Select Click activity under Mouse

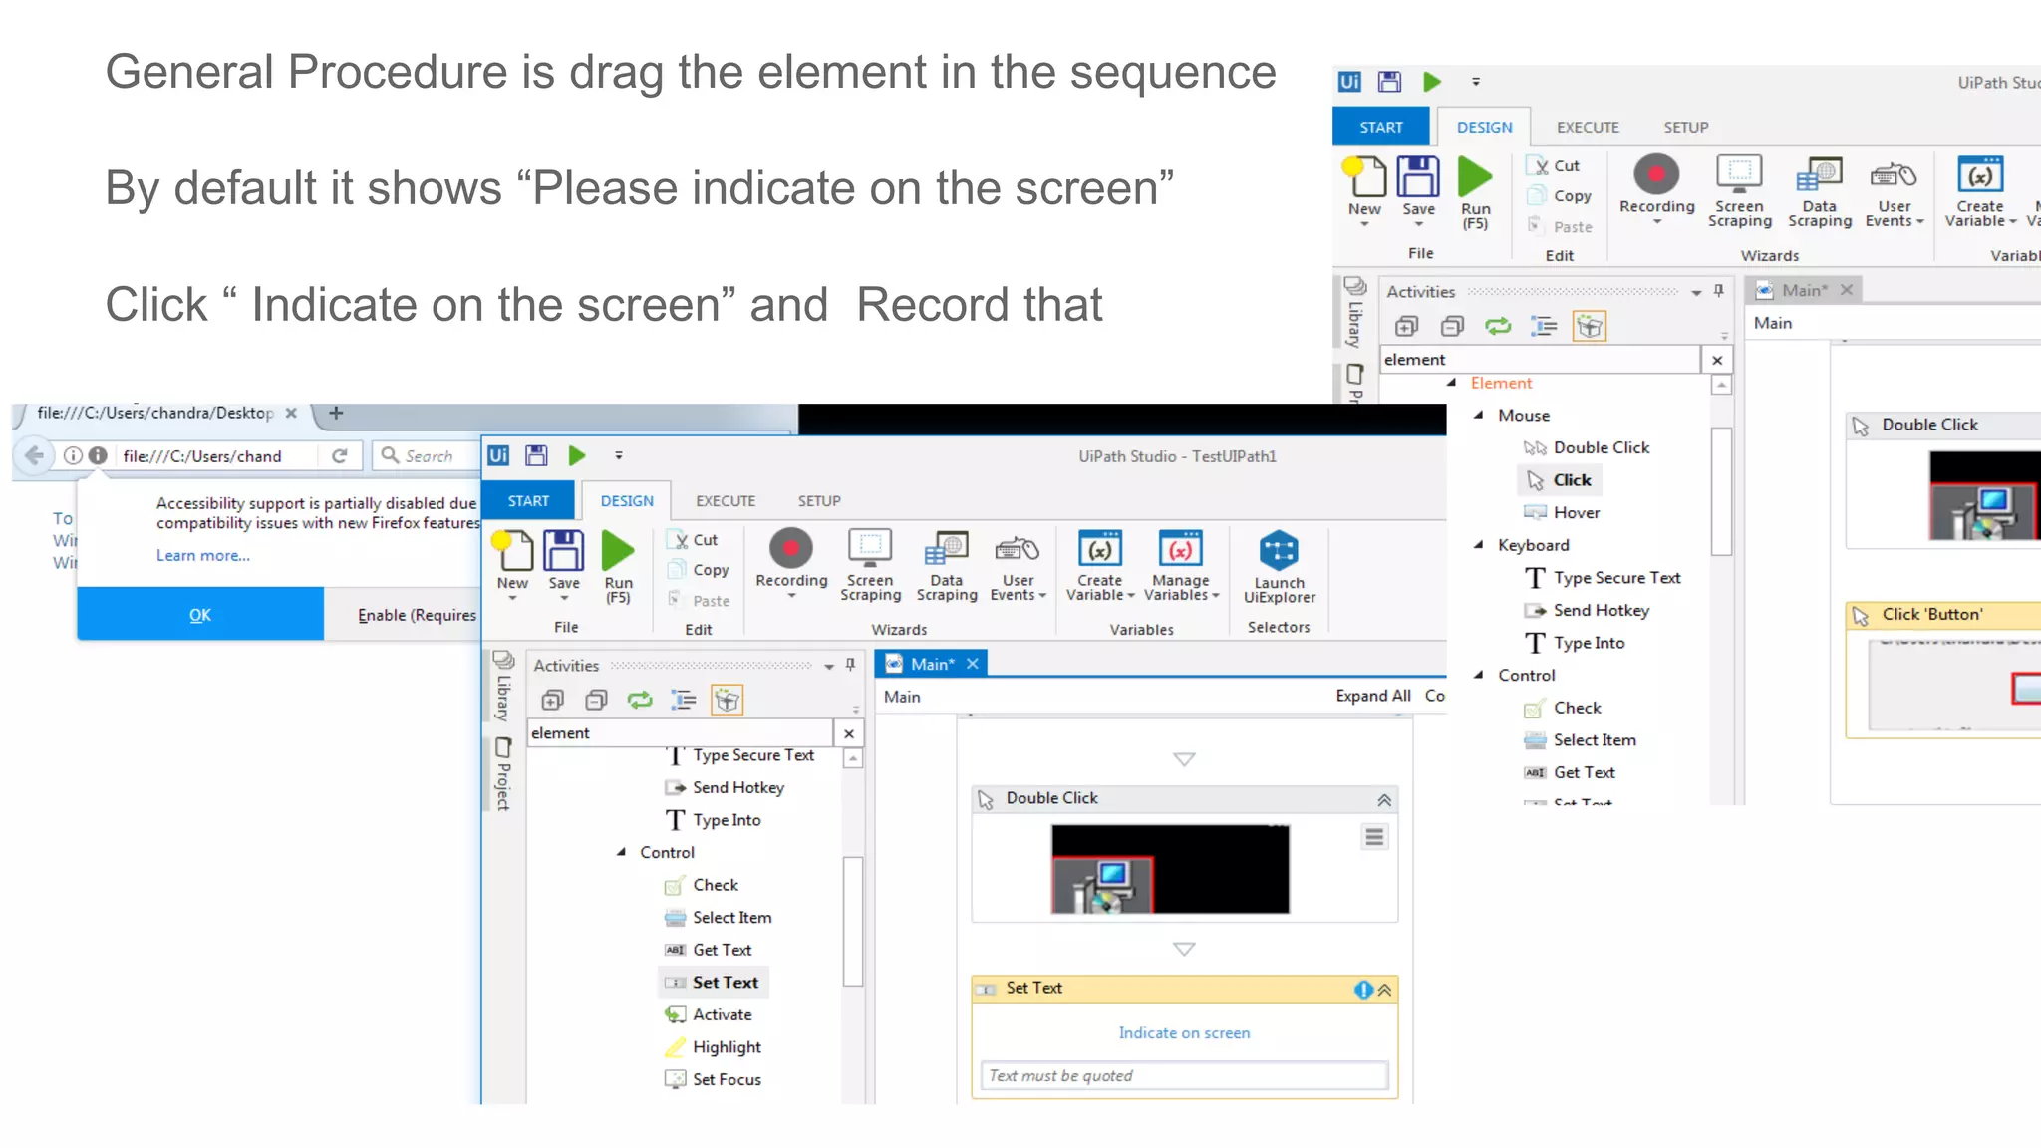(1558, 480)
